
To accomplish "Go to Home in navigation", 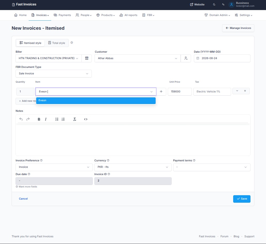I will click(20, 15).
